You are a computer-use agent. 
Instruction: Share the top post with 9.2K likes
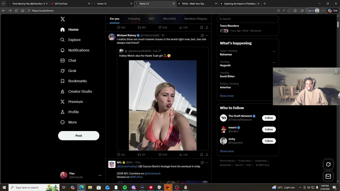click(x=207, y=28)
